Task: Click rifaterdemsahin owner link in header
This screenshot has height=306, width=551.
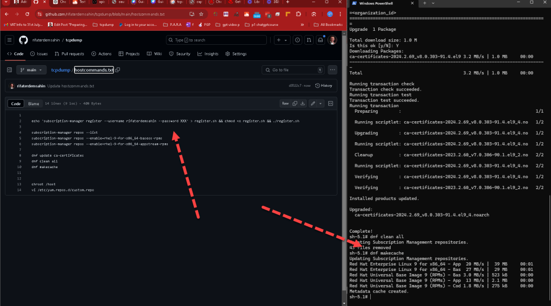Action: 46,40
